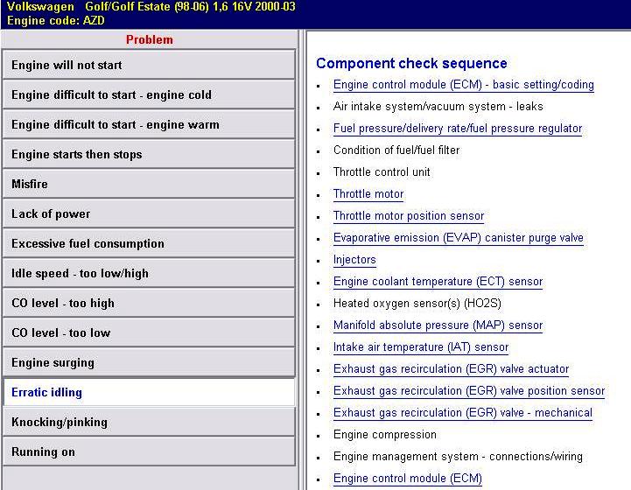Screen dimensions: 631x490
Task: Select the Misfire problem entry
Action: tap(149, 184)
